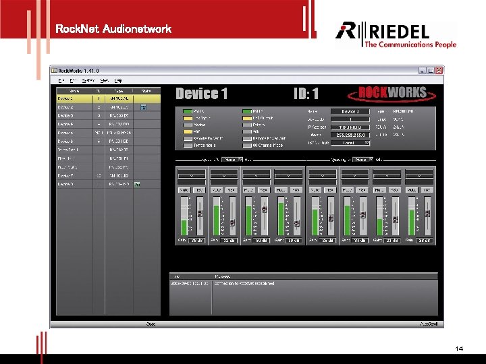486x364 pixels.
Task: Mute the second channel strip
Action: point(217,189)
